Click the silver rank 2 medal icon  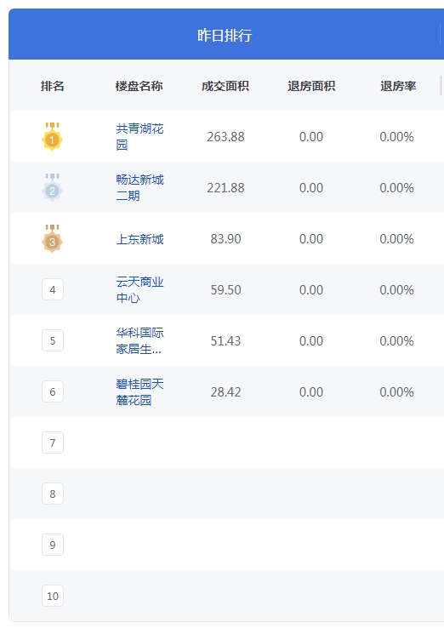53,187
